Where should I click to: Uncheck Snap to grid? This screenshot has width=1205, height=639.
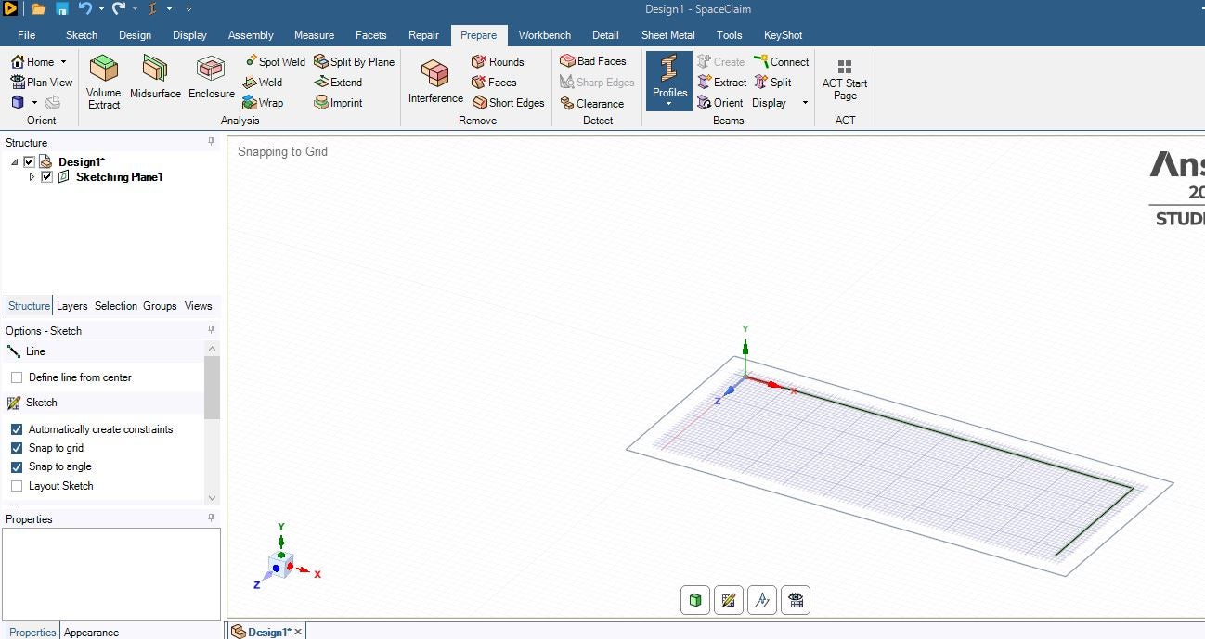pos(17,448)
